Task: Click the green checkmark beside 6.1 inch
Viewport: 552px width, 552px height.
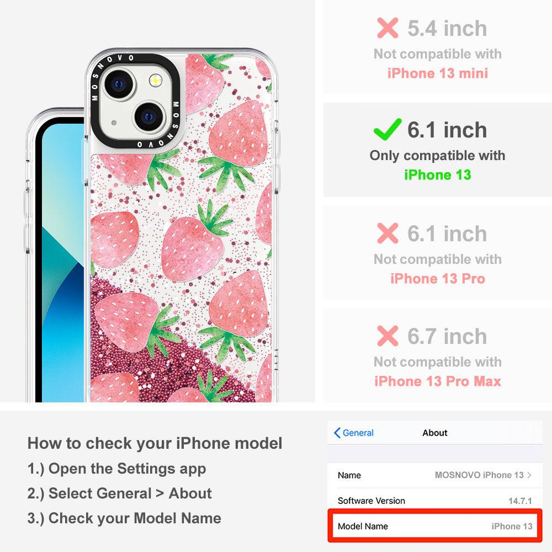Action: coord(388,129)
